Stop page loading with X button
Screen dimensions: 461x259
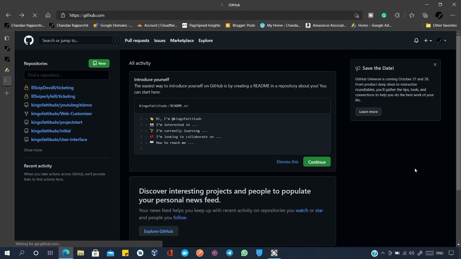click(35, 15)
